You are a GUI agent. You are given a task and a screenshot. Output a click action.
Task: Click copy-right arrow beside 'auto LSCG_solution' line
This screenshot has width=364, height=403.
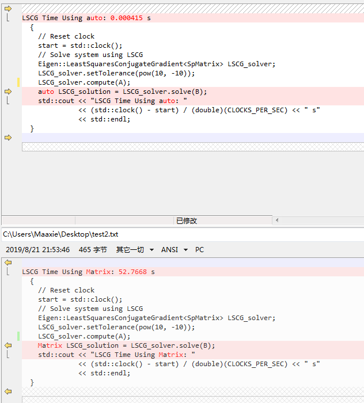coord(8,92)
